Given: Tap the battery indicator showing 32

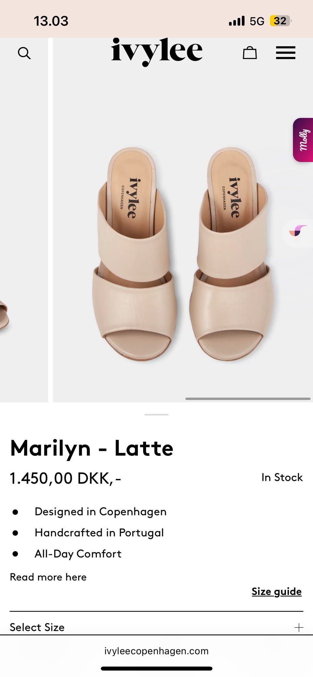Looking at the screenshot, I should tap(280, 21).
